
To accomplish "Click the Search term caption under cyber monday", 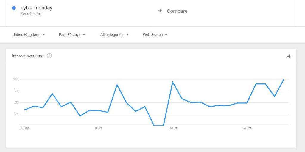I will [31, 14].
